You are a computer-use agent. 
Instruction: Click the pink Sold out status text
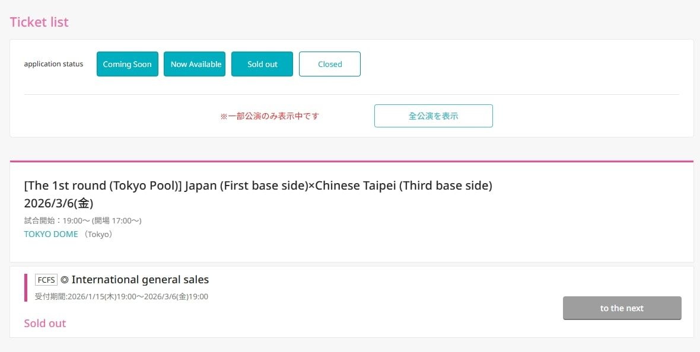click(45, 323)
